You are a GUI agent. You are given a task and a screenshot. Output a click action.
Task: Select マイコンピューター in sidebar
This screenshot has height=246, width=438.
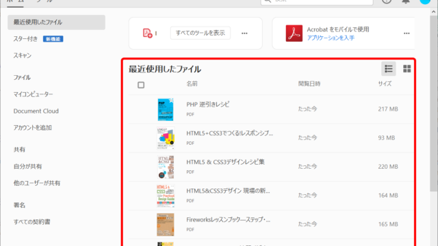pos(34,94)
